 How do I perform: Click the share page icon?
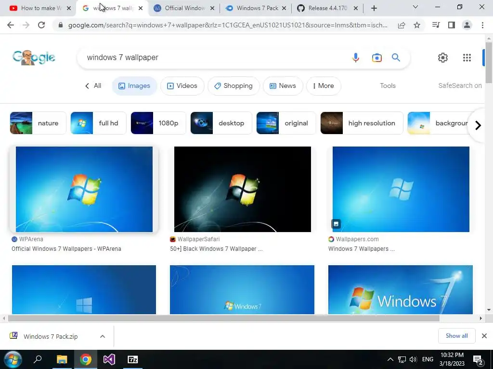pos(402,25)
